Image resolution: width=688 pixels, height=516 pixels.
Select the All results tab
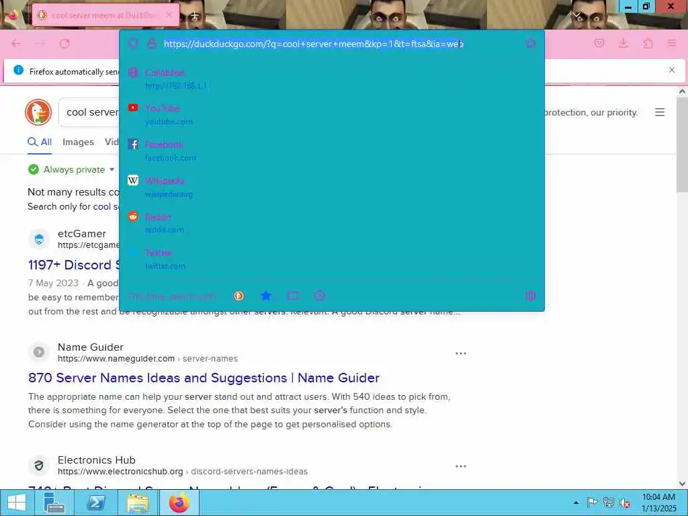click(40, 142)
